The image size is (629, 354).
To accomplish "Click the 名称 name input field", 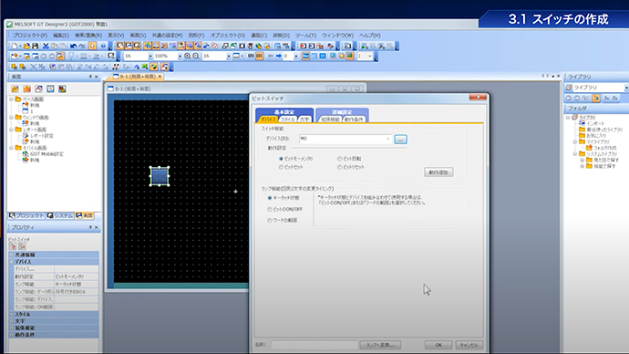I will pyautogui.click(x=314, y=345).
